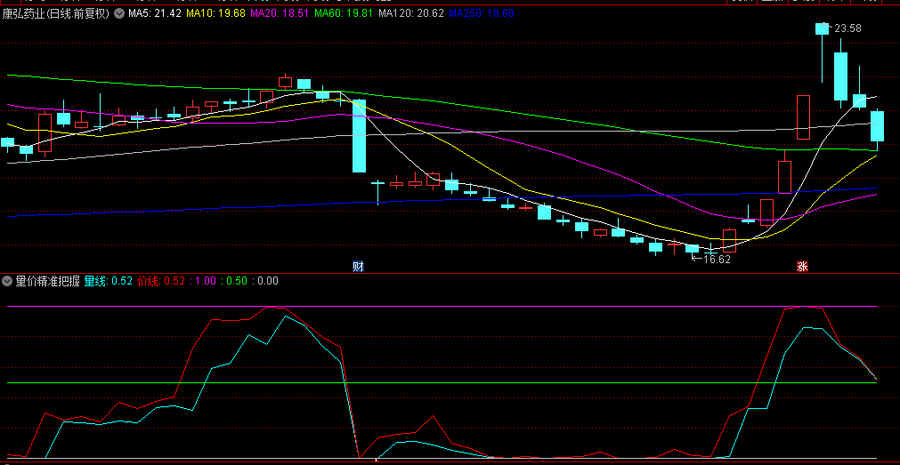900x465 pixels.
Task: Select the MA250: 18.69 label
Action: click(482, 13)
